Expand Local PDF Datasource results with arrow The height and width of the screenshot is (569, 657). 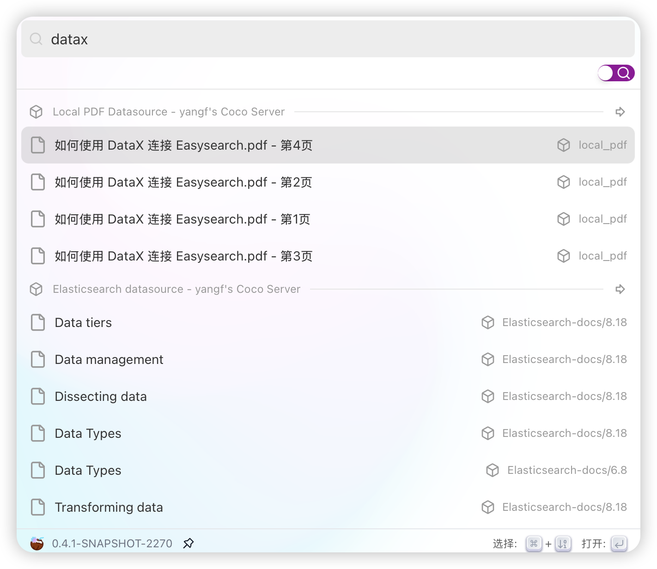click(x=620, y=112)
